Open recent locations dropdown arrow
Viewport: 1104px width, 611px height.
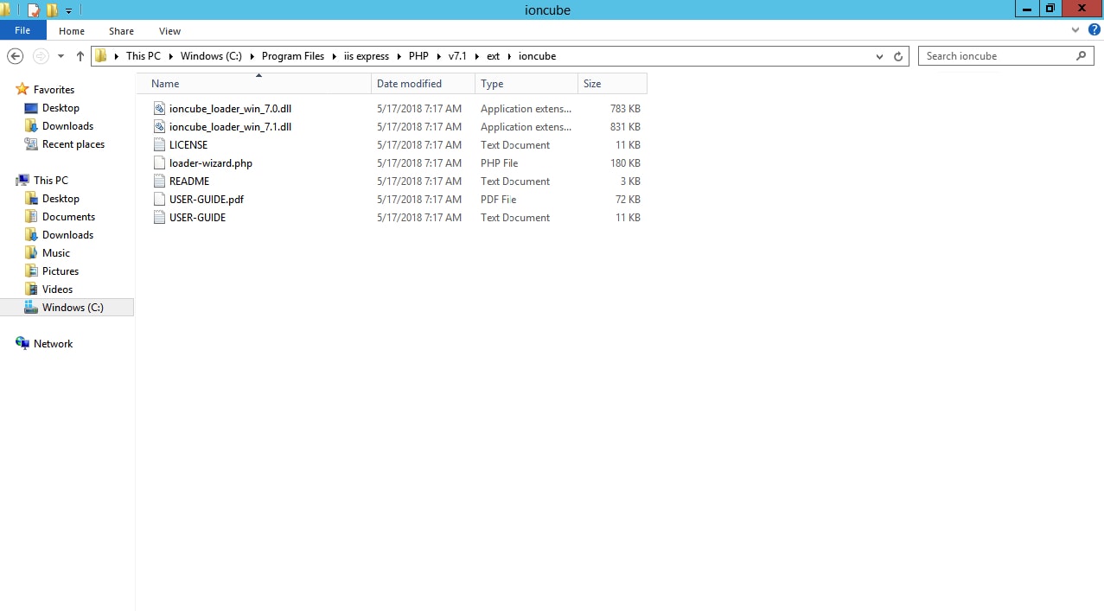(61, 56)
